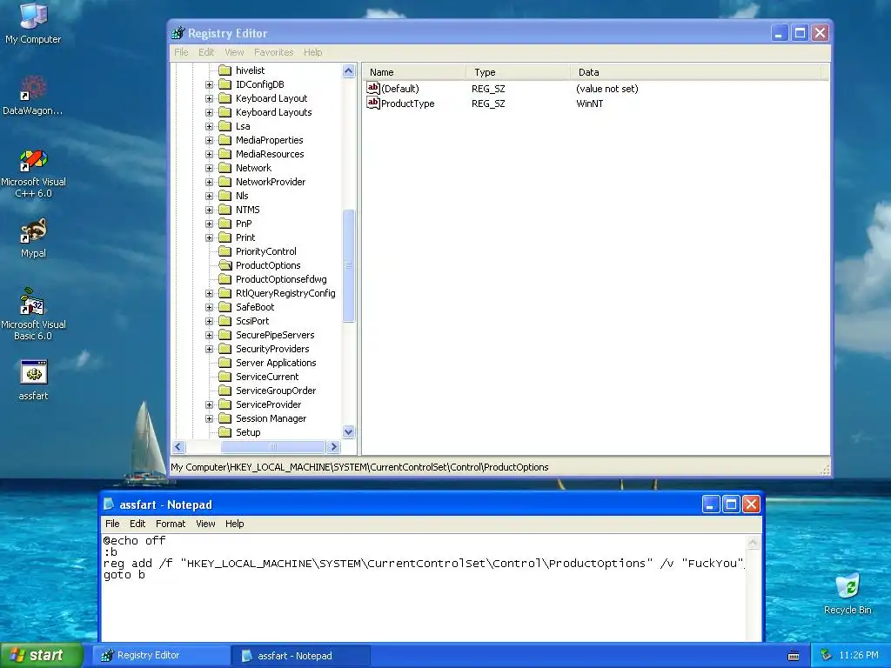Click tree horizontal scrollbar left arrow
The height and width of the screenshot is (668, 891).
[x=178, y=447]
